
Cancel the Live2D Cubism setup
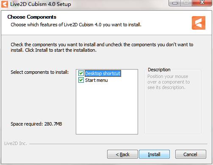[x=191, y=154]
